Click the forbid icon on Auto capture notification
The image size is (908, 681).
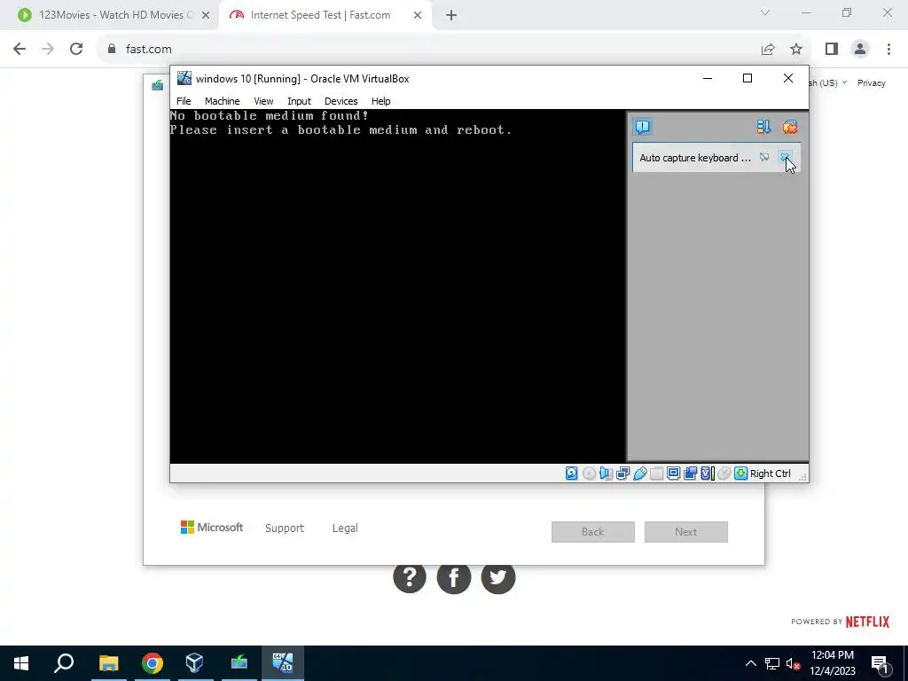[x=764, y=158]
